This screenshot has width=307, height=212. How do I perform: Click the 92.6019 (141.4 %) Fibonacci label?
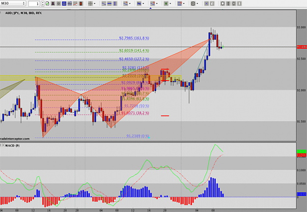pyautogui.click(x=134, y=50)
